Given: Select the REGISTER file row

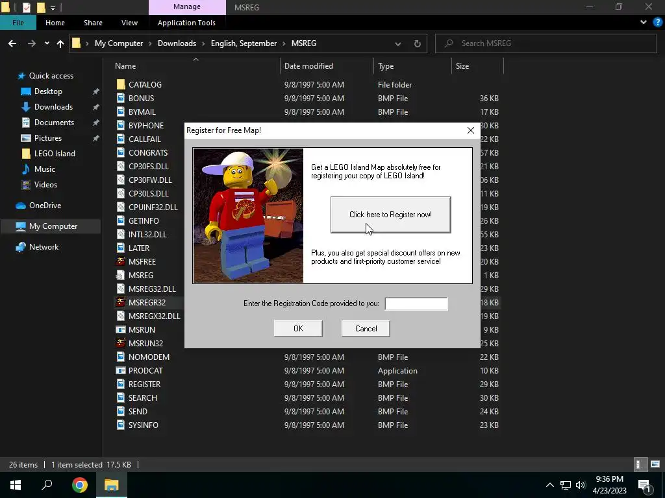Looking at the screenshot, I should 308,384.
